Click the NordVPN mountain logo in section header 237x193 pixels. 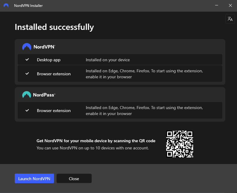(x=27, y=47)
